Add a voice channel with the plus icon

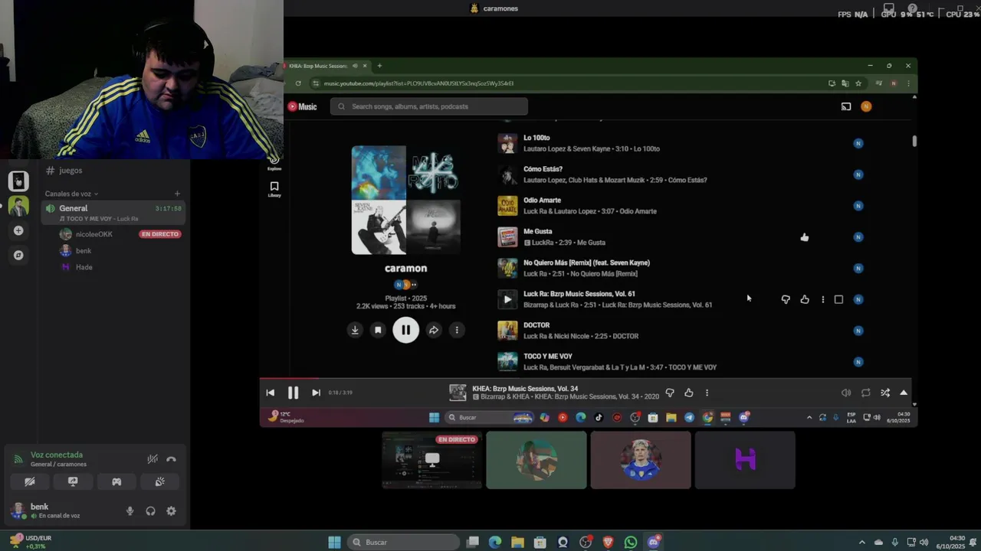[177, 194]
